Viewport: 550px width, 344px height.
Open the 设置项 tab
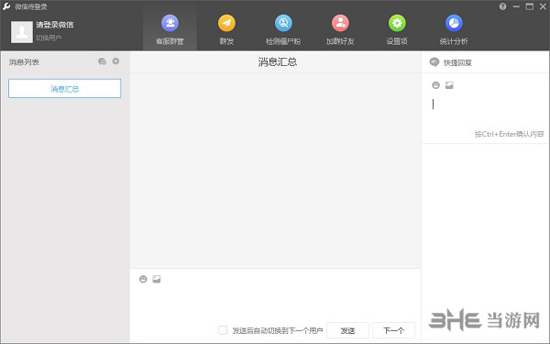(397, 30)
